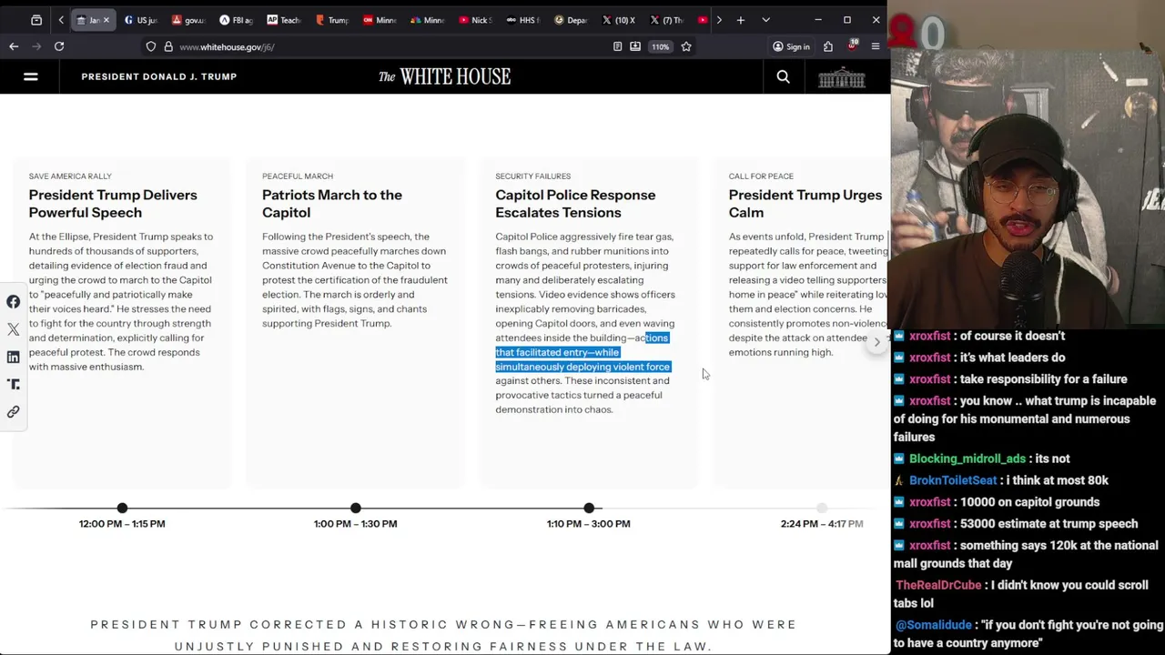Screen dimensions: 1165x655
Task: Switch to the '(7) Th' X tab
Action: (666, 20)
